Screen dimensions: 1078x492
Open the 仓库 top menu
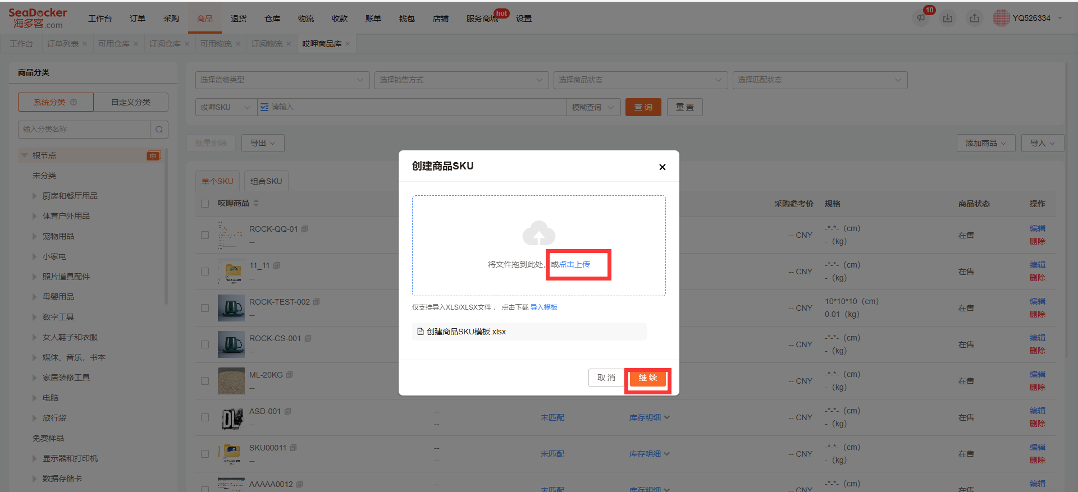tap(272, 19)
